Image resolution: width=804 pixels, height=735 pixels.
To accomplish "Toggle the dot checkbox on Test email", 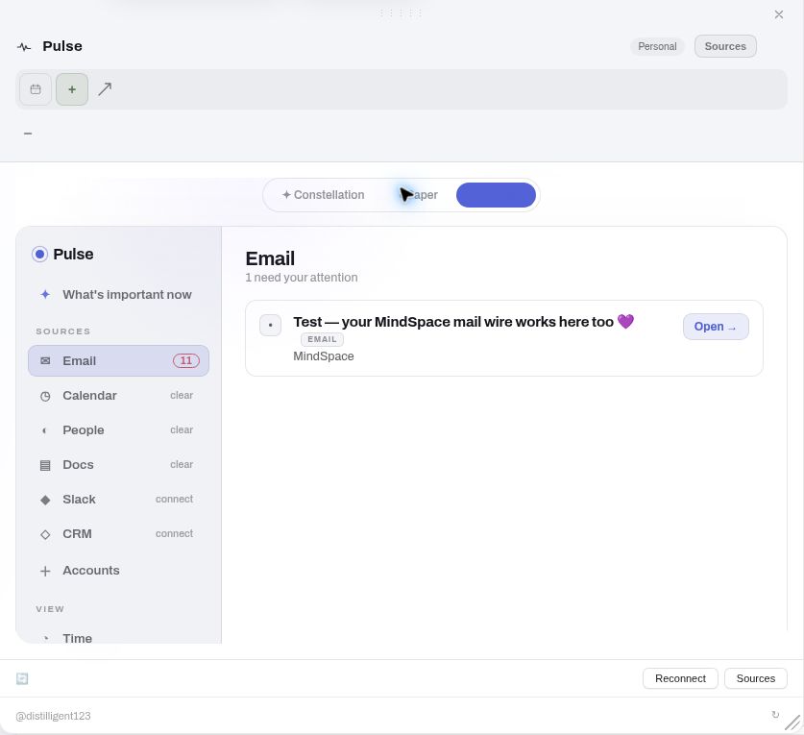I will click(x=270, y=325).
